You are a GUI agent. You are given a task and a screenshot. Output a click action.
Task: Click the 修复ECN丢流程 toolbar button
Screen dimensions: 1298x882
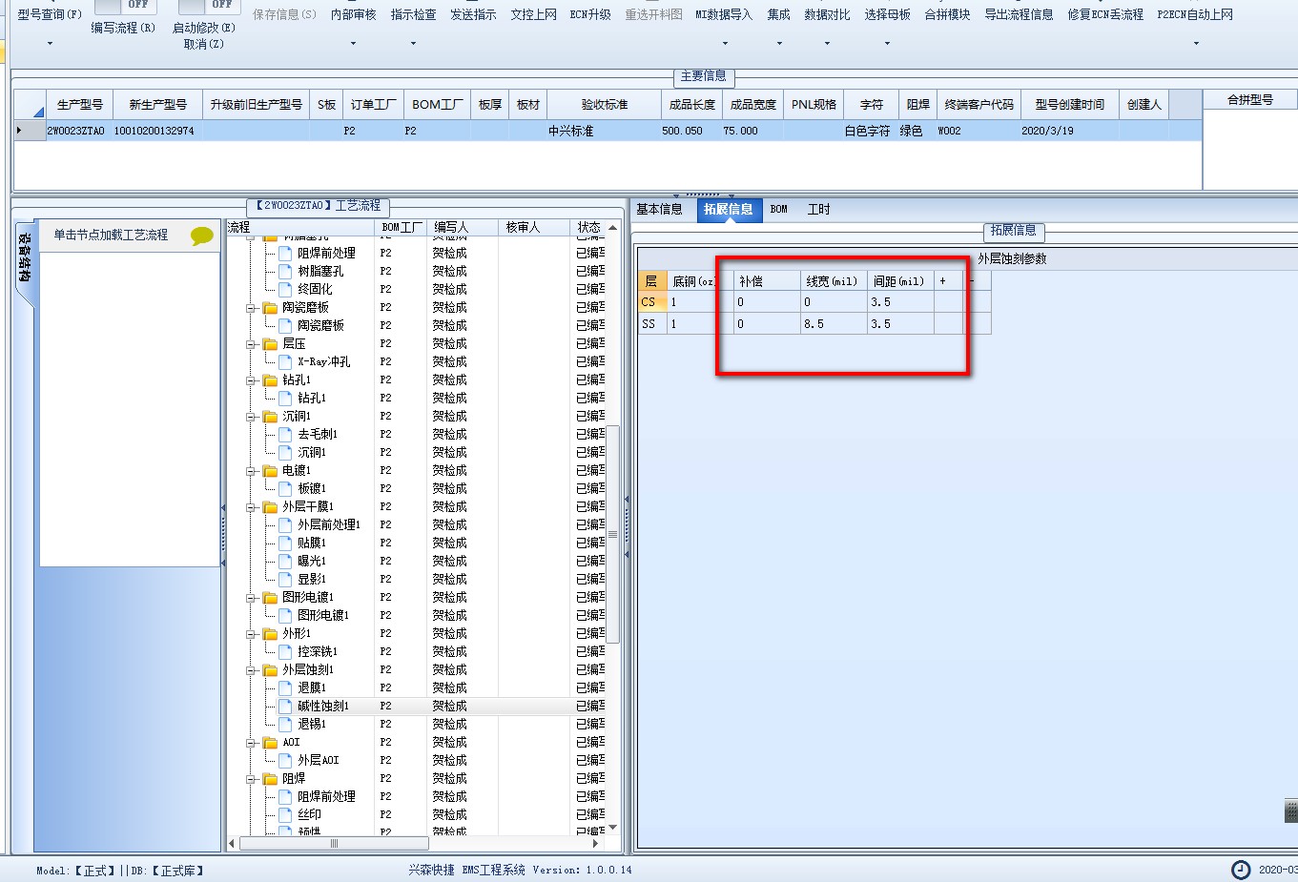click(1104, 14)
